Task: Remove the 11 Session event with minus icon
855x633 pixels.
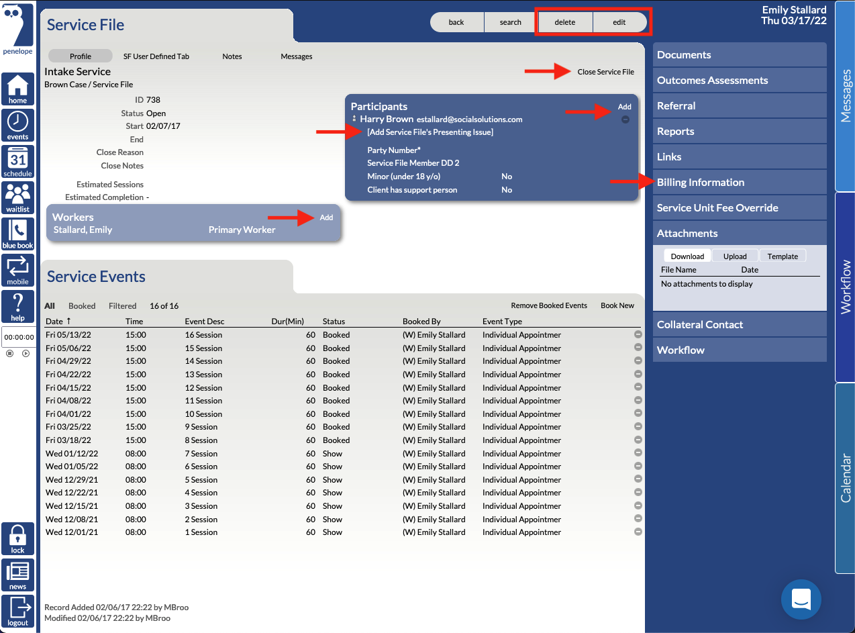Action: point(638,400)
